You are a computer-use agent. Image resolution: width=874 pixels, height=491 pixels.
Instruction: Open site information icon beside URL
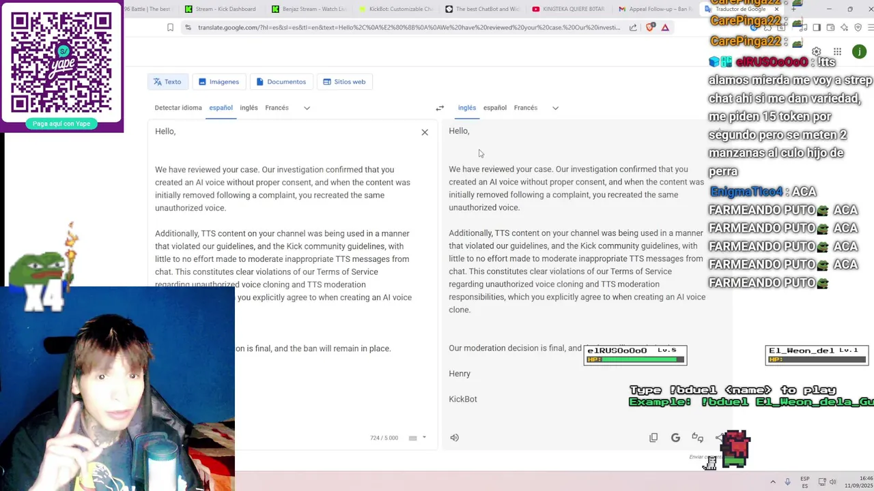[x=188, y=27]
